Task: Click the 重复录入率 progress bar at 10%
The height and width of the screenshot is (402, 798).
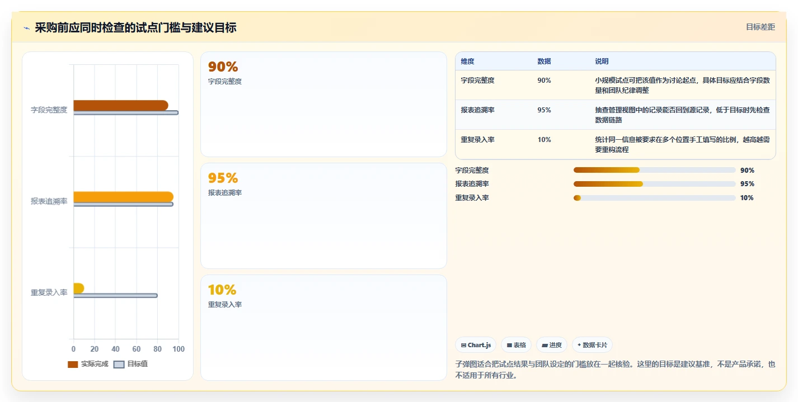Action: (654, 198)
